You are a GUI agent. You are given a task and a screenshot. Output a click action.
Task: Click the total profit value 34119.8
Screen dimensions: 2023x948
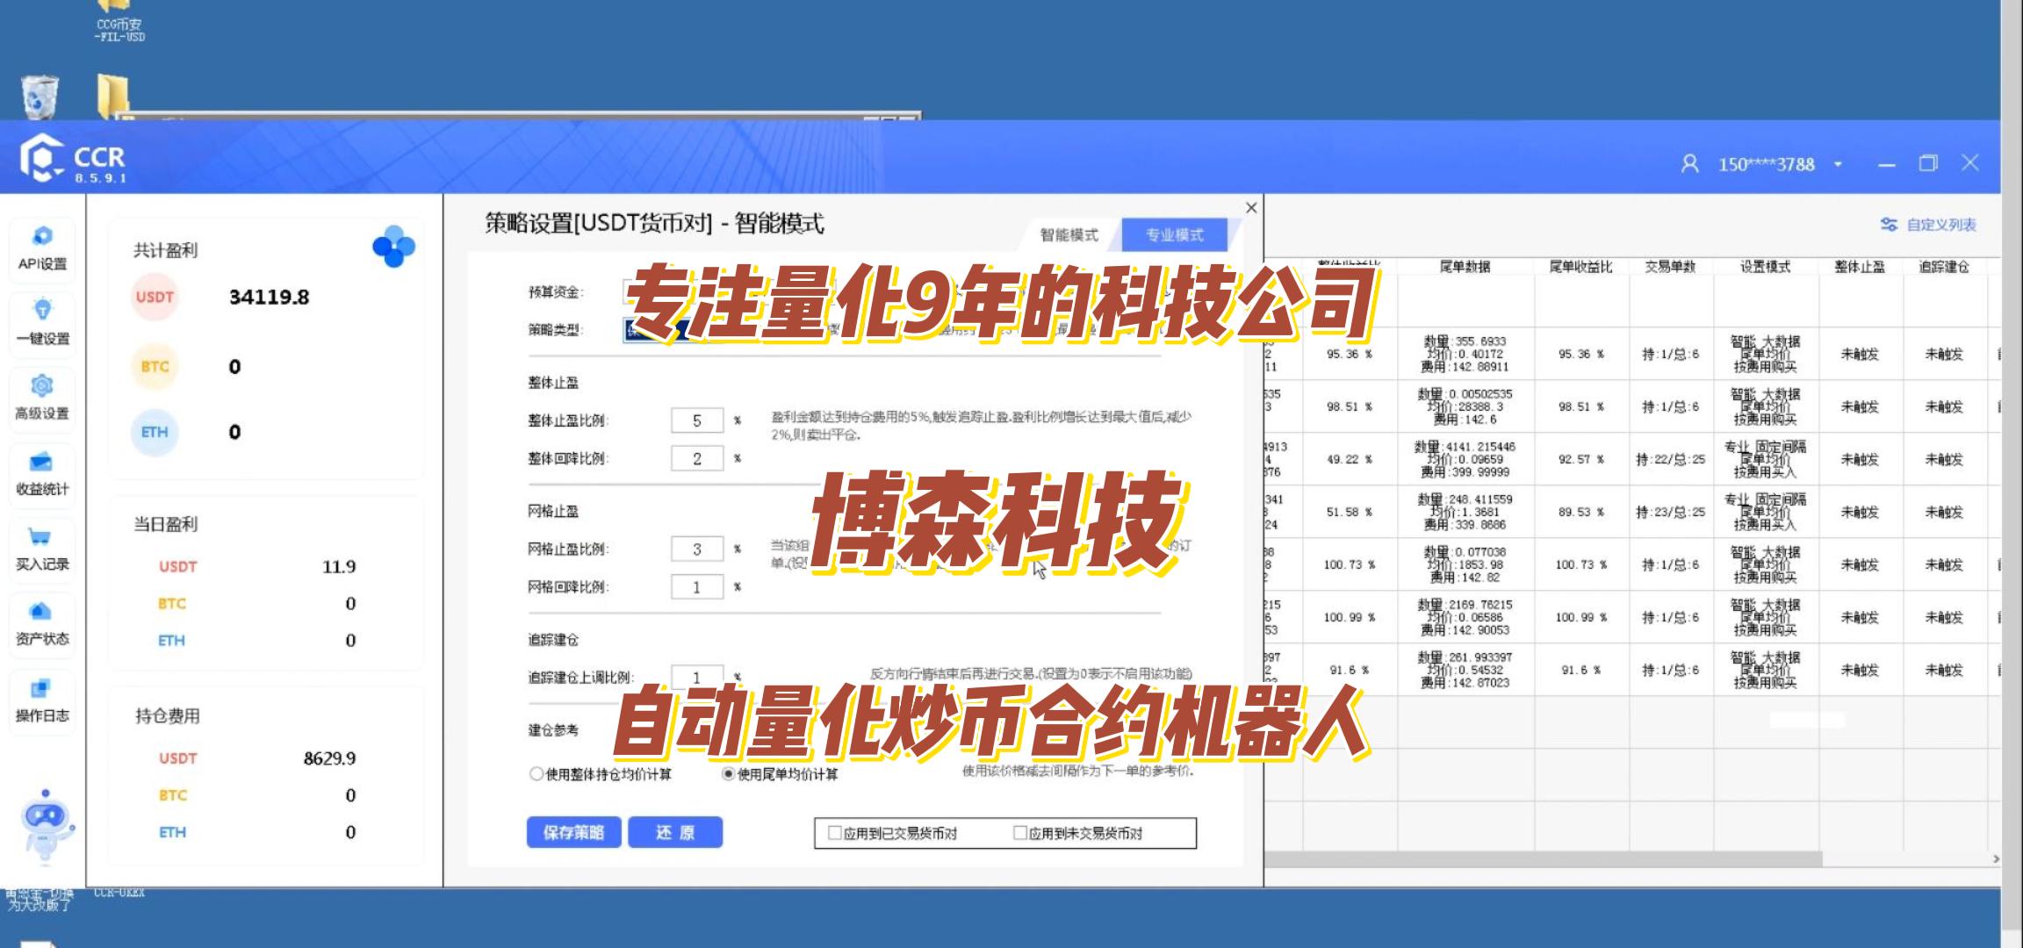pyautogui.click(x=269, y=298)
